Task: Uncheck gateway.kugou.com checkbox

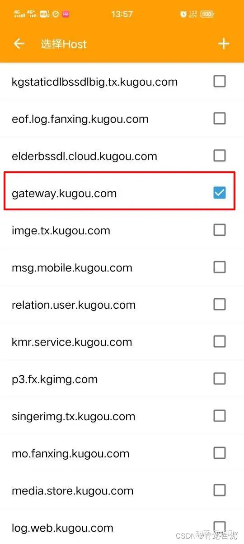Action: [220, 193]
